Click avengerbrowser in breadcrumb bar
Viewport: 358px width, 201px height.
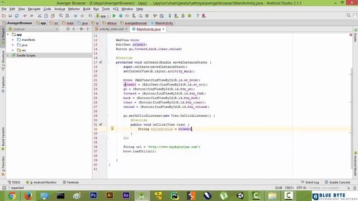(134, 23)
